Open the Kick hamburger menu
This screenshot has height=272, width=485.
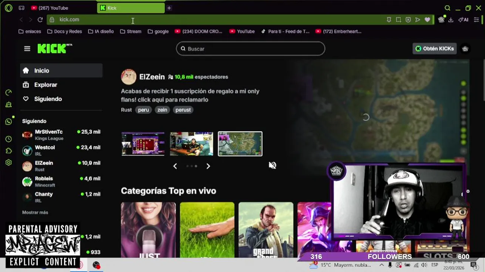(27, 49)
